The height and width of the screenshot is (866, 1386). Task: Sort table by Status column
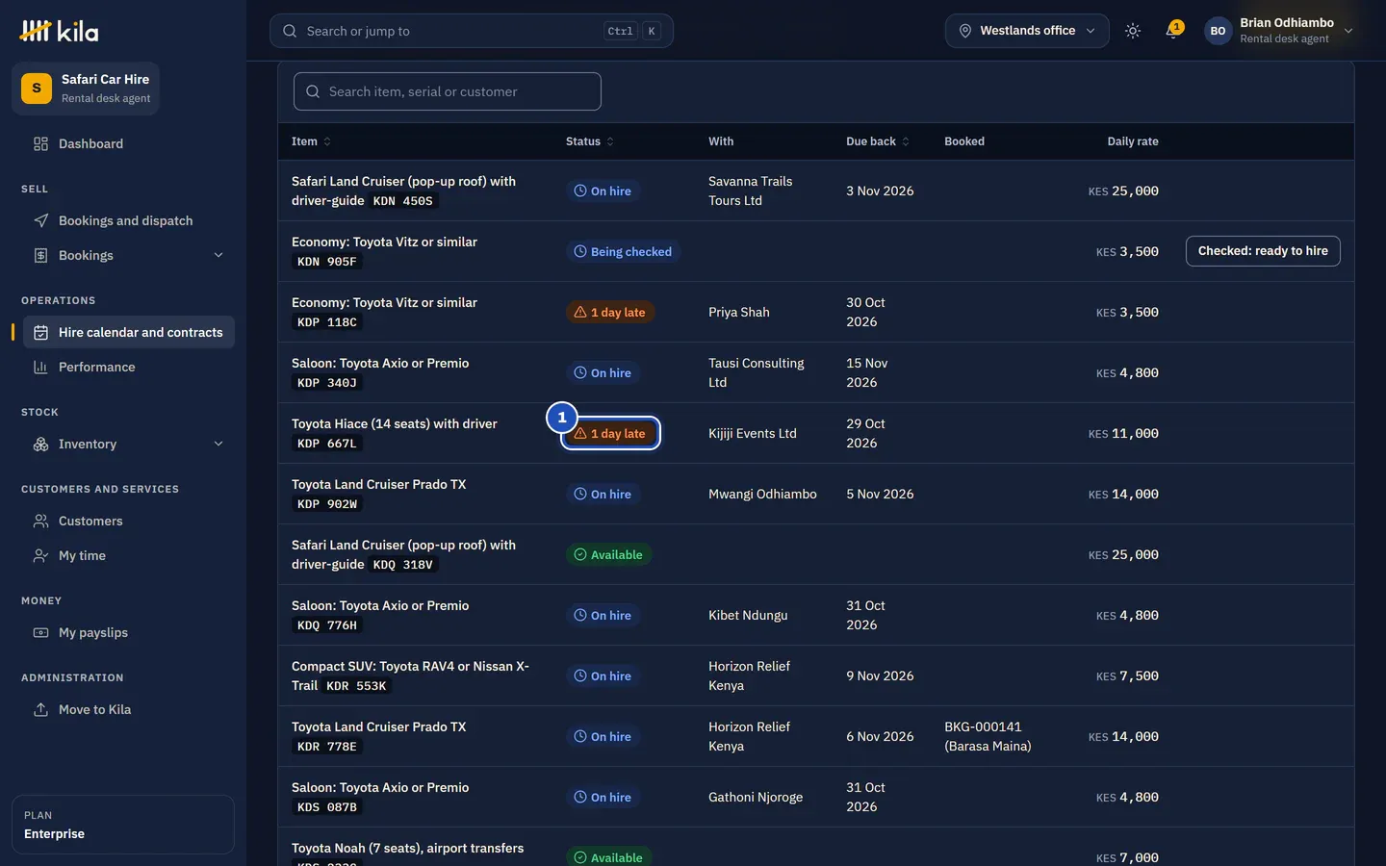pyautogui.click(x=590, y=141)
